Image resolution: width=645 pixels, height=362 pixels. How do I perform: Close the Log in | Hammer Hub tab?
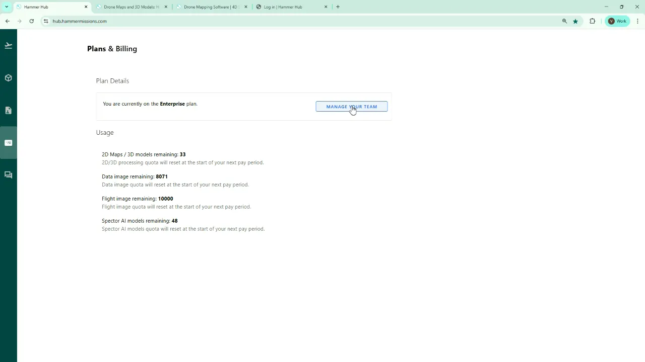point(326,7)
